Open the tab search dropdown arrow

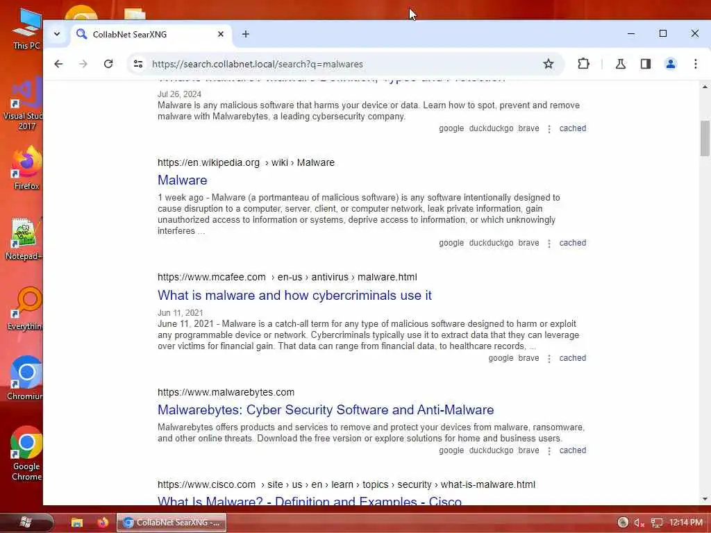tap(57, 34)
